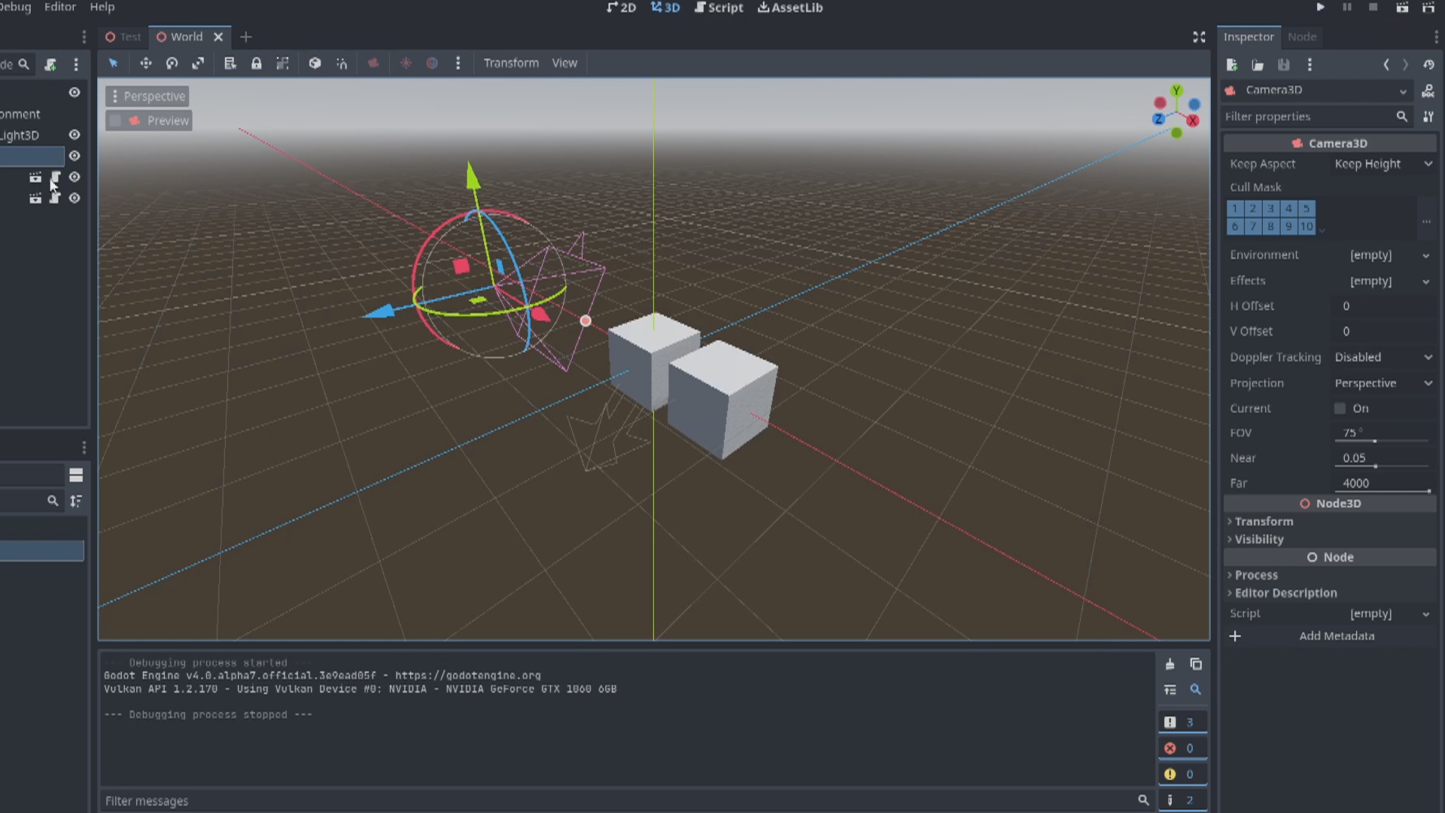
Task: Switch to the 2D workspace
Action: pyautogui.click(x=622, y=8)
